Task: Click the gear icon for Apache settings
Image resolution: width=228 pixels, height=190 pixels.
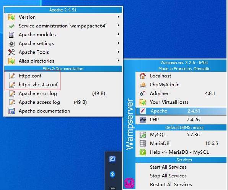Action: click(x=11, y=43)
